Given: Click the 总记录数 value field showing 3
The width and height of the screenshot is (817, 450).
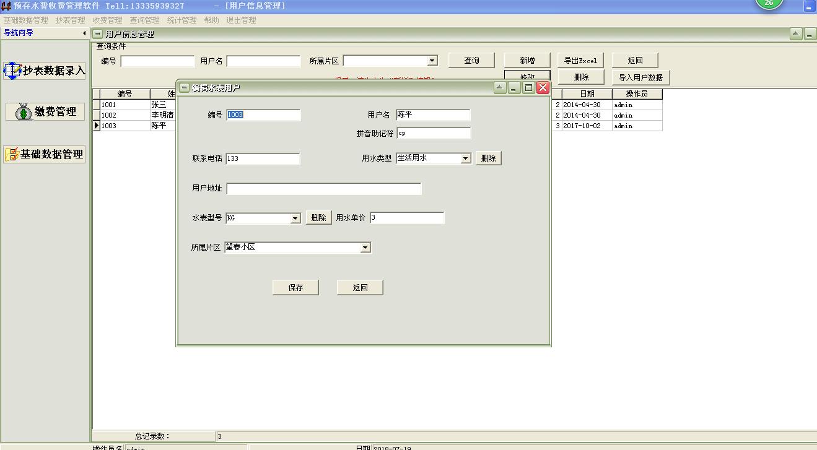Looking at the screenshot, I should click(516, 436).
